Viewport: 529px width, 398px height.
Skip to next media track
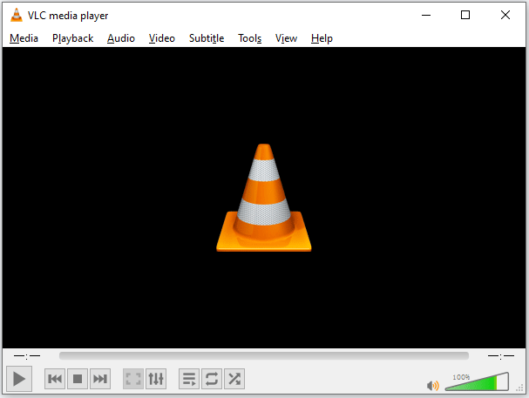(x=100, y=379)
